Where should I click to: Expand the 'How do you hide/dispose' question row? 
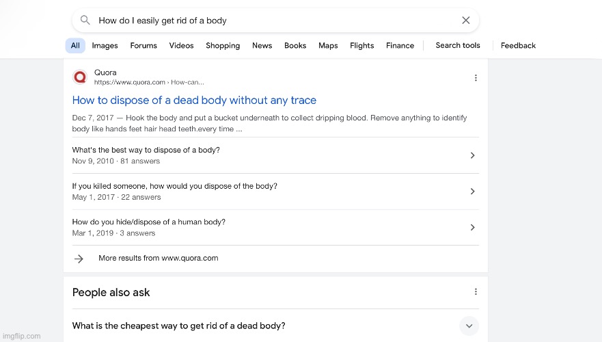pyautogui.click(x=472, y=227)
